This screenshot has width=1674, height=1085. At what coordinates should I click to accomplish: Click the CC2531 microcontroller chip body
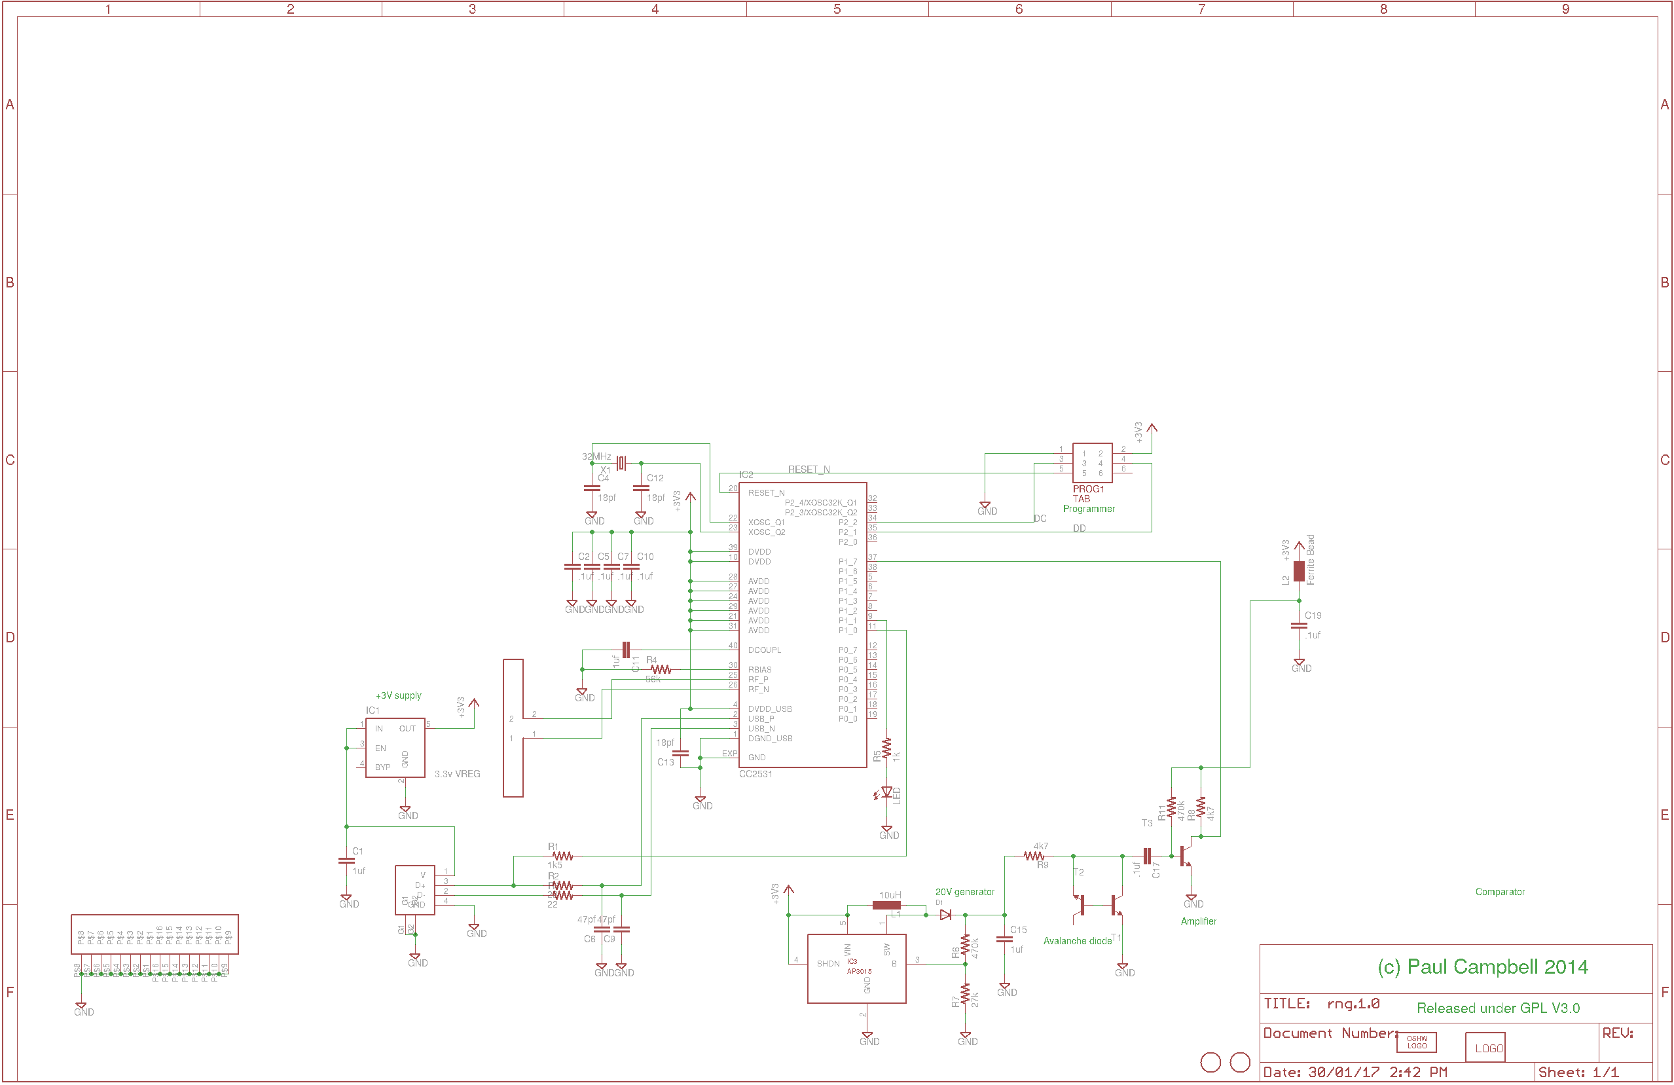click(802, 625)
